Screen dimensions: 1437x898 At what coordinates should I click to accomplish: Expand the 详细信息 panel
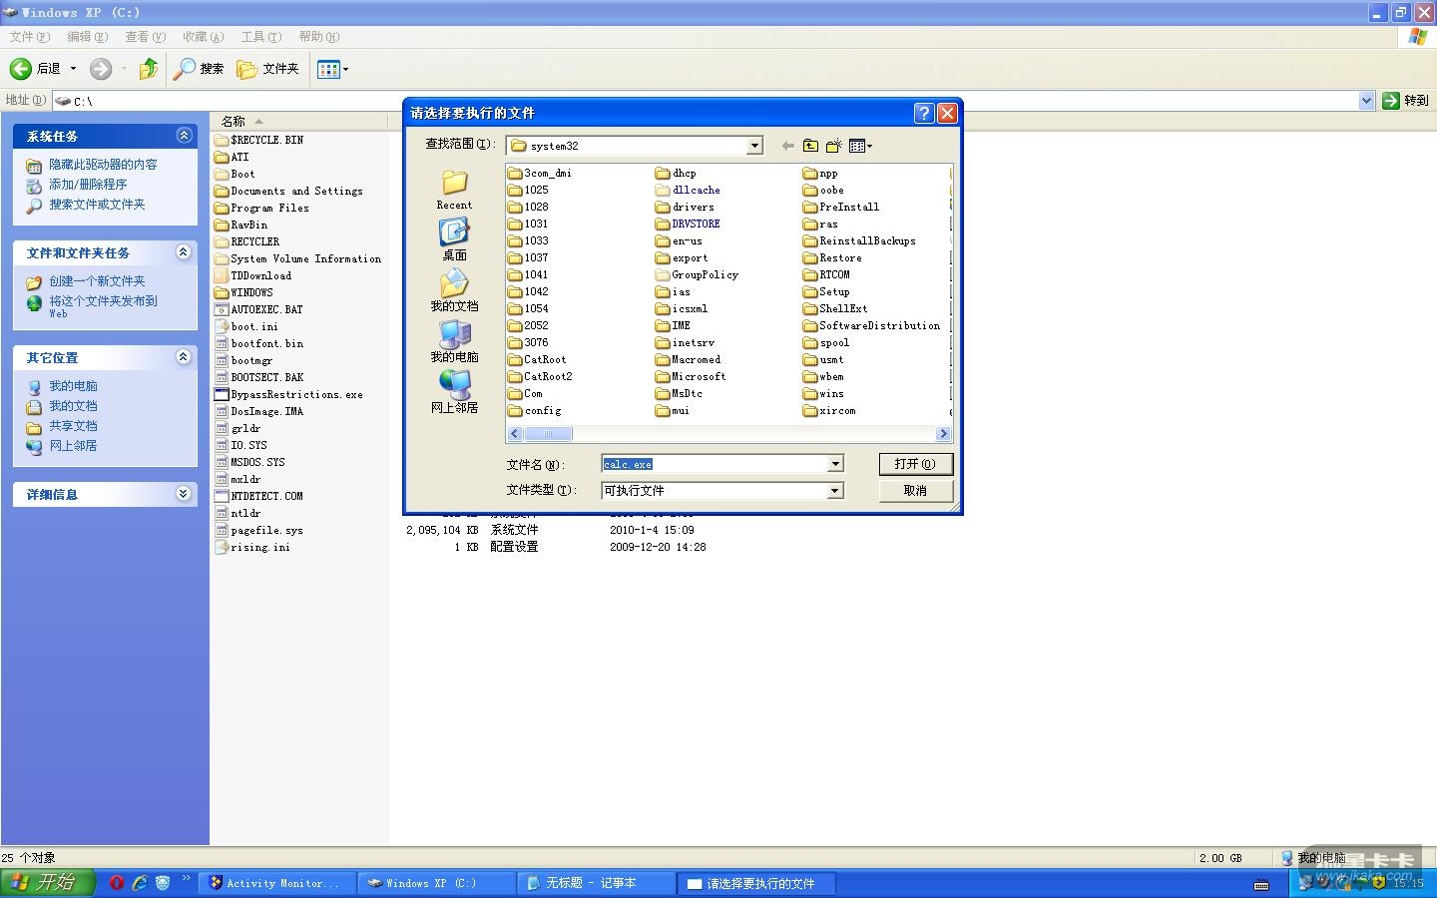[x=184, y=494]
